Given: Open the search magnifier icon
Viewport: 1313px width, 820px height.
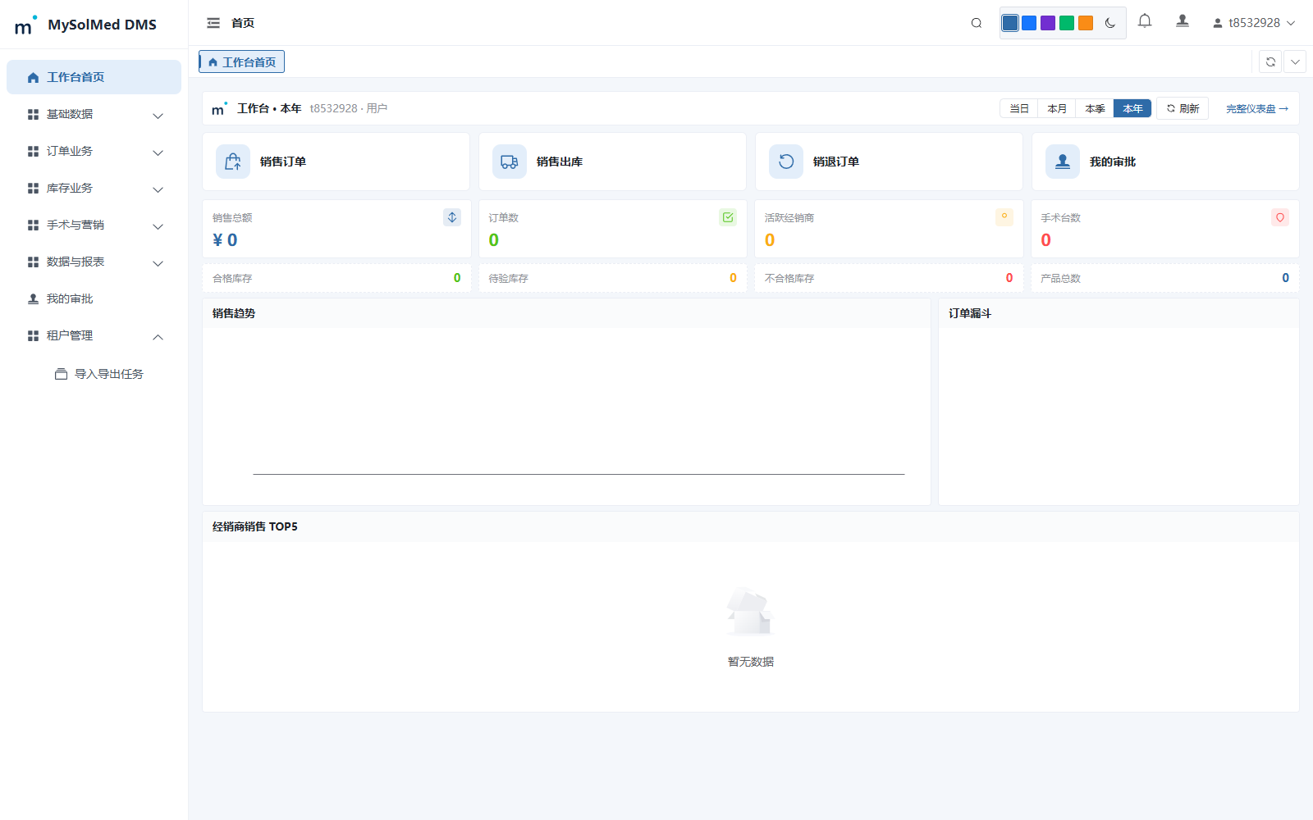Looking at the screenshot, I should tap(977, 23).
